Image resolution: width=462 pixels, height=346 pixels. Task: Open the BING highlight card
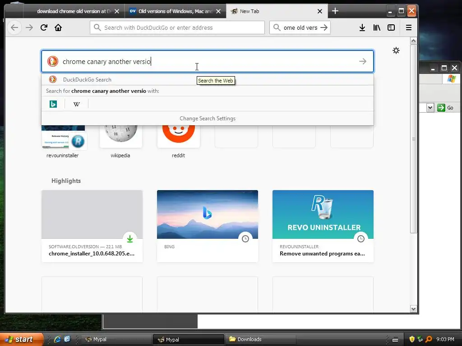click(x=208, y=226)
